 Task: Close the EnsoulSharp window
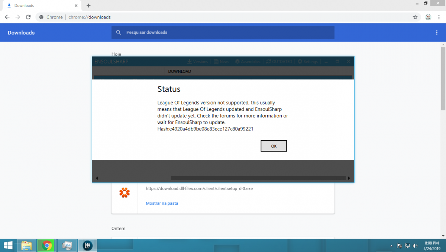pos(349,62)
